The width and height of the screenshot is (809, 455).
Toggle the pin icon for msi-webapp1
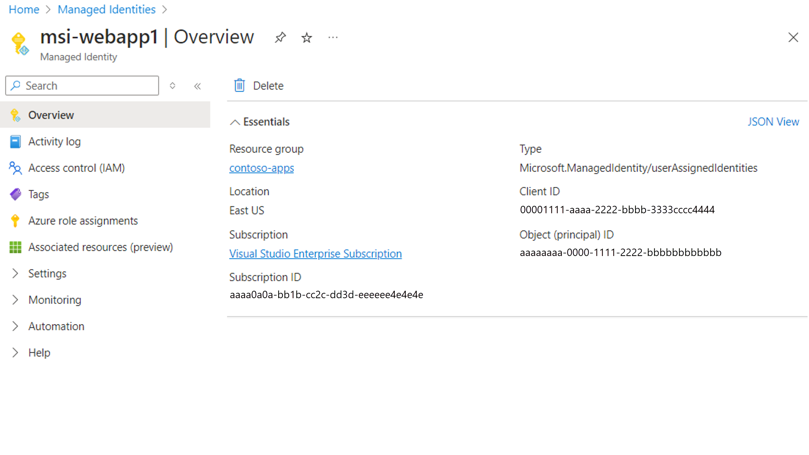click(x=281, y=37)
